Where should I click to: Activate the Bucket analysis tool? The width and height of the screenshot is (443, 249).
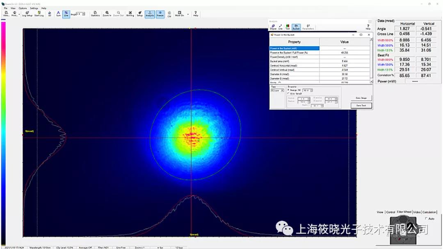coord(296,27)
